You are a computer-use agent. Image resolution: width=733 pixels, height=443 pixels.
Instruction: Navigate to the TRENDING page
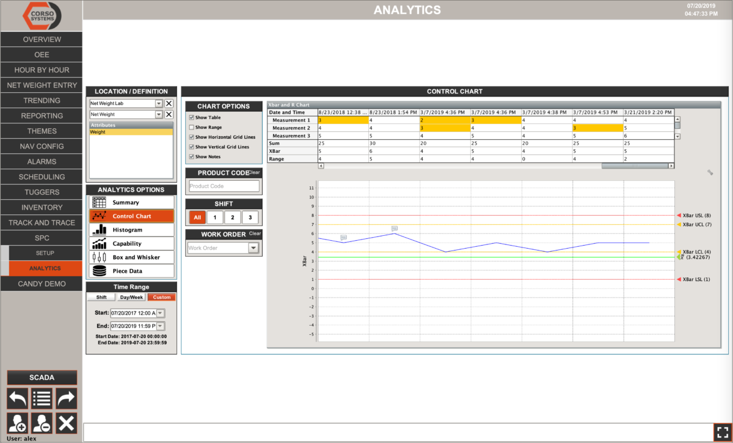[41, 100]
